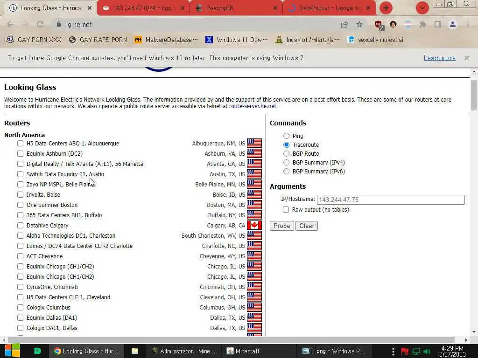Open the Windows 11 Dow bookmark
Image resolution: width=478 pixels, height=358 pixels.
(x=237, y=40)
